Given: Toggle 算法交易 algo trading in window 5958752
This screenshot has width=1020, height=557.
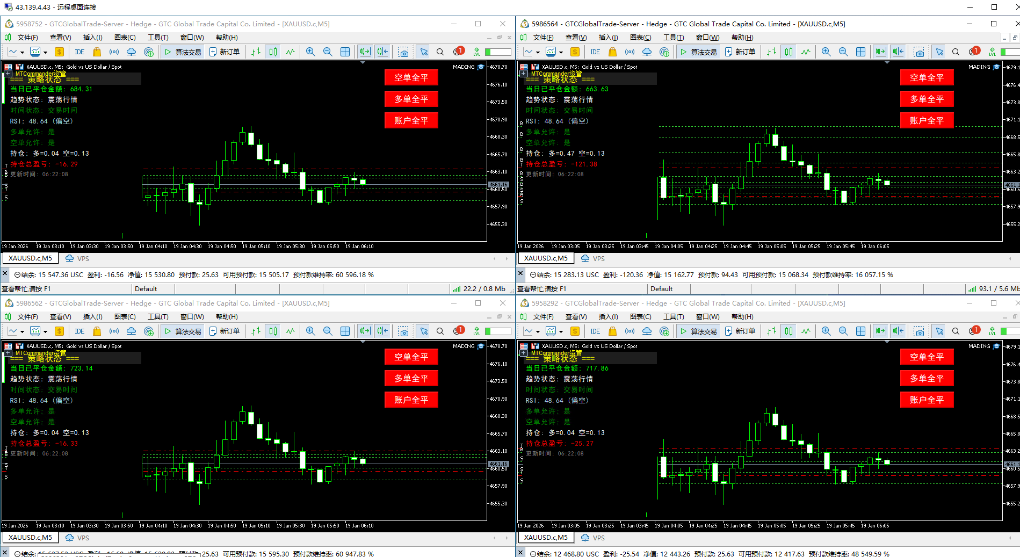Looking at the screenshot, I should pos(183,52).
